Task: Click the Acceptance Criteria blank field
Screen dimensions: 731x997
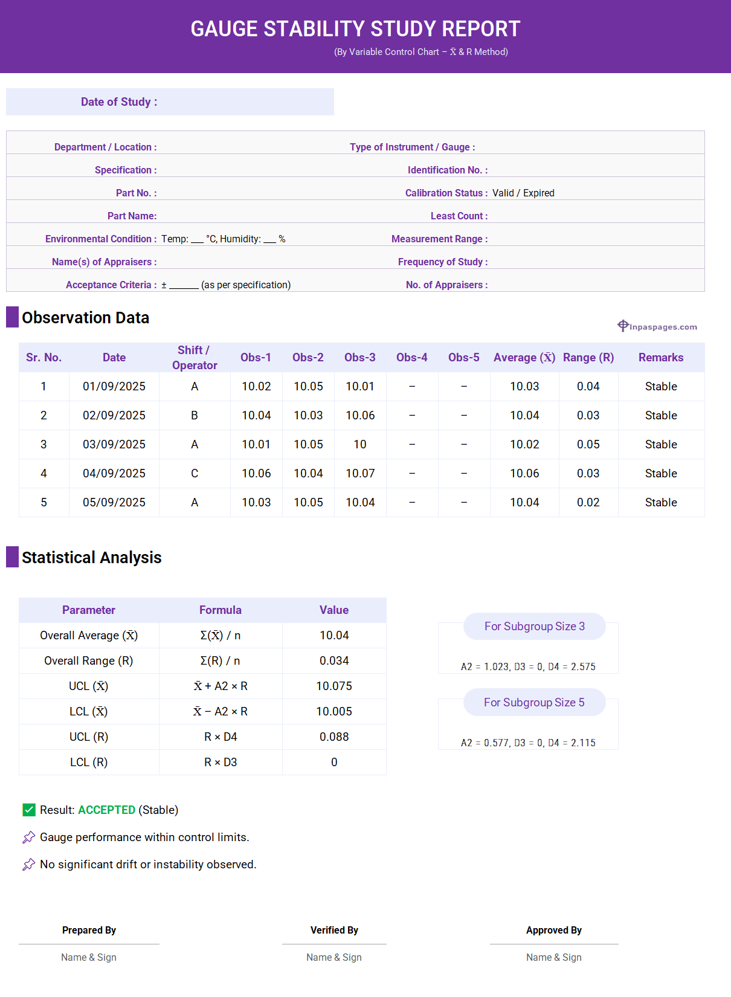Action: 184,286
